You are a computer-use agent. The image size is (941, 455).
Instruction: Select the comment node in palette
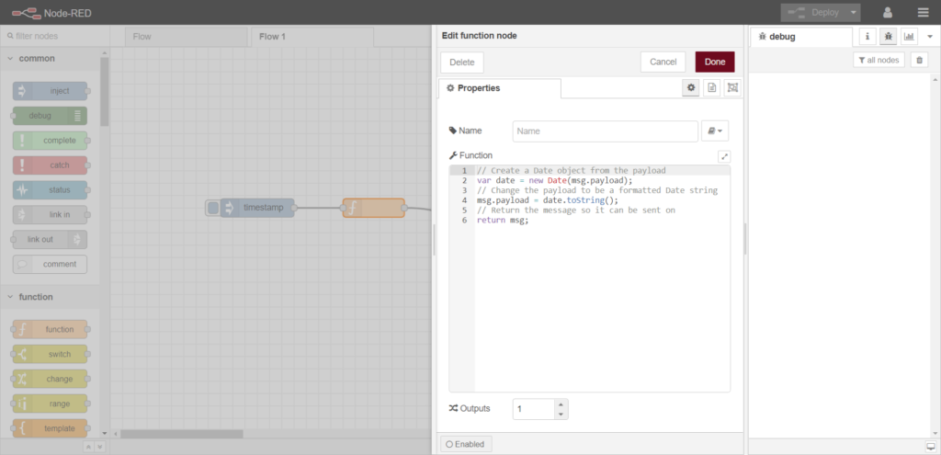(x=51, y=264)
